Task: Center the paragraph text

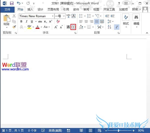Action: tap(86, 21)
